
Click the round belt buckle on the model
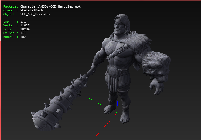pos(113,72)
